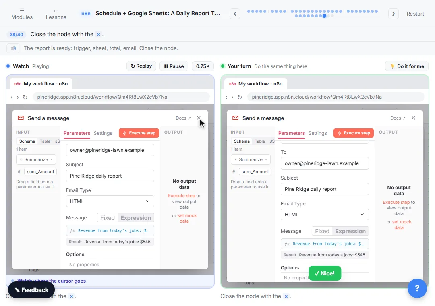Screen dimensions: 435x306
Task: Click the To email field in Your turn
Action: [325, 163]
